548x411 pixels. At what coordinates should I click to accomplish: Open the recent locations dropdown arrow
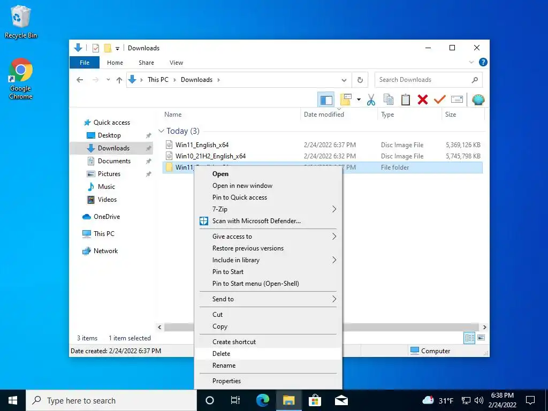coord(108,80)
